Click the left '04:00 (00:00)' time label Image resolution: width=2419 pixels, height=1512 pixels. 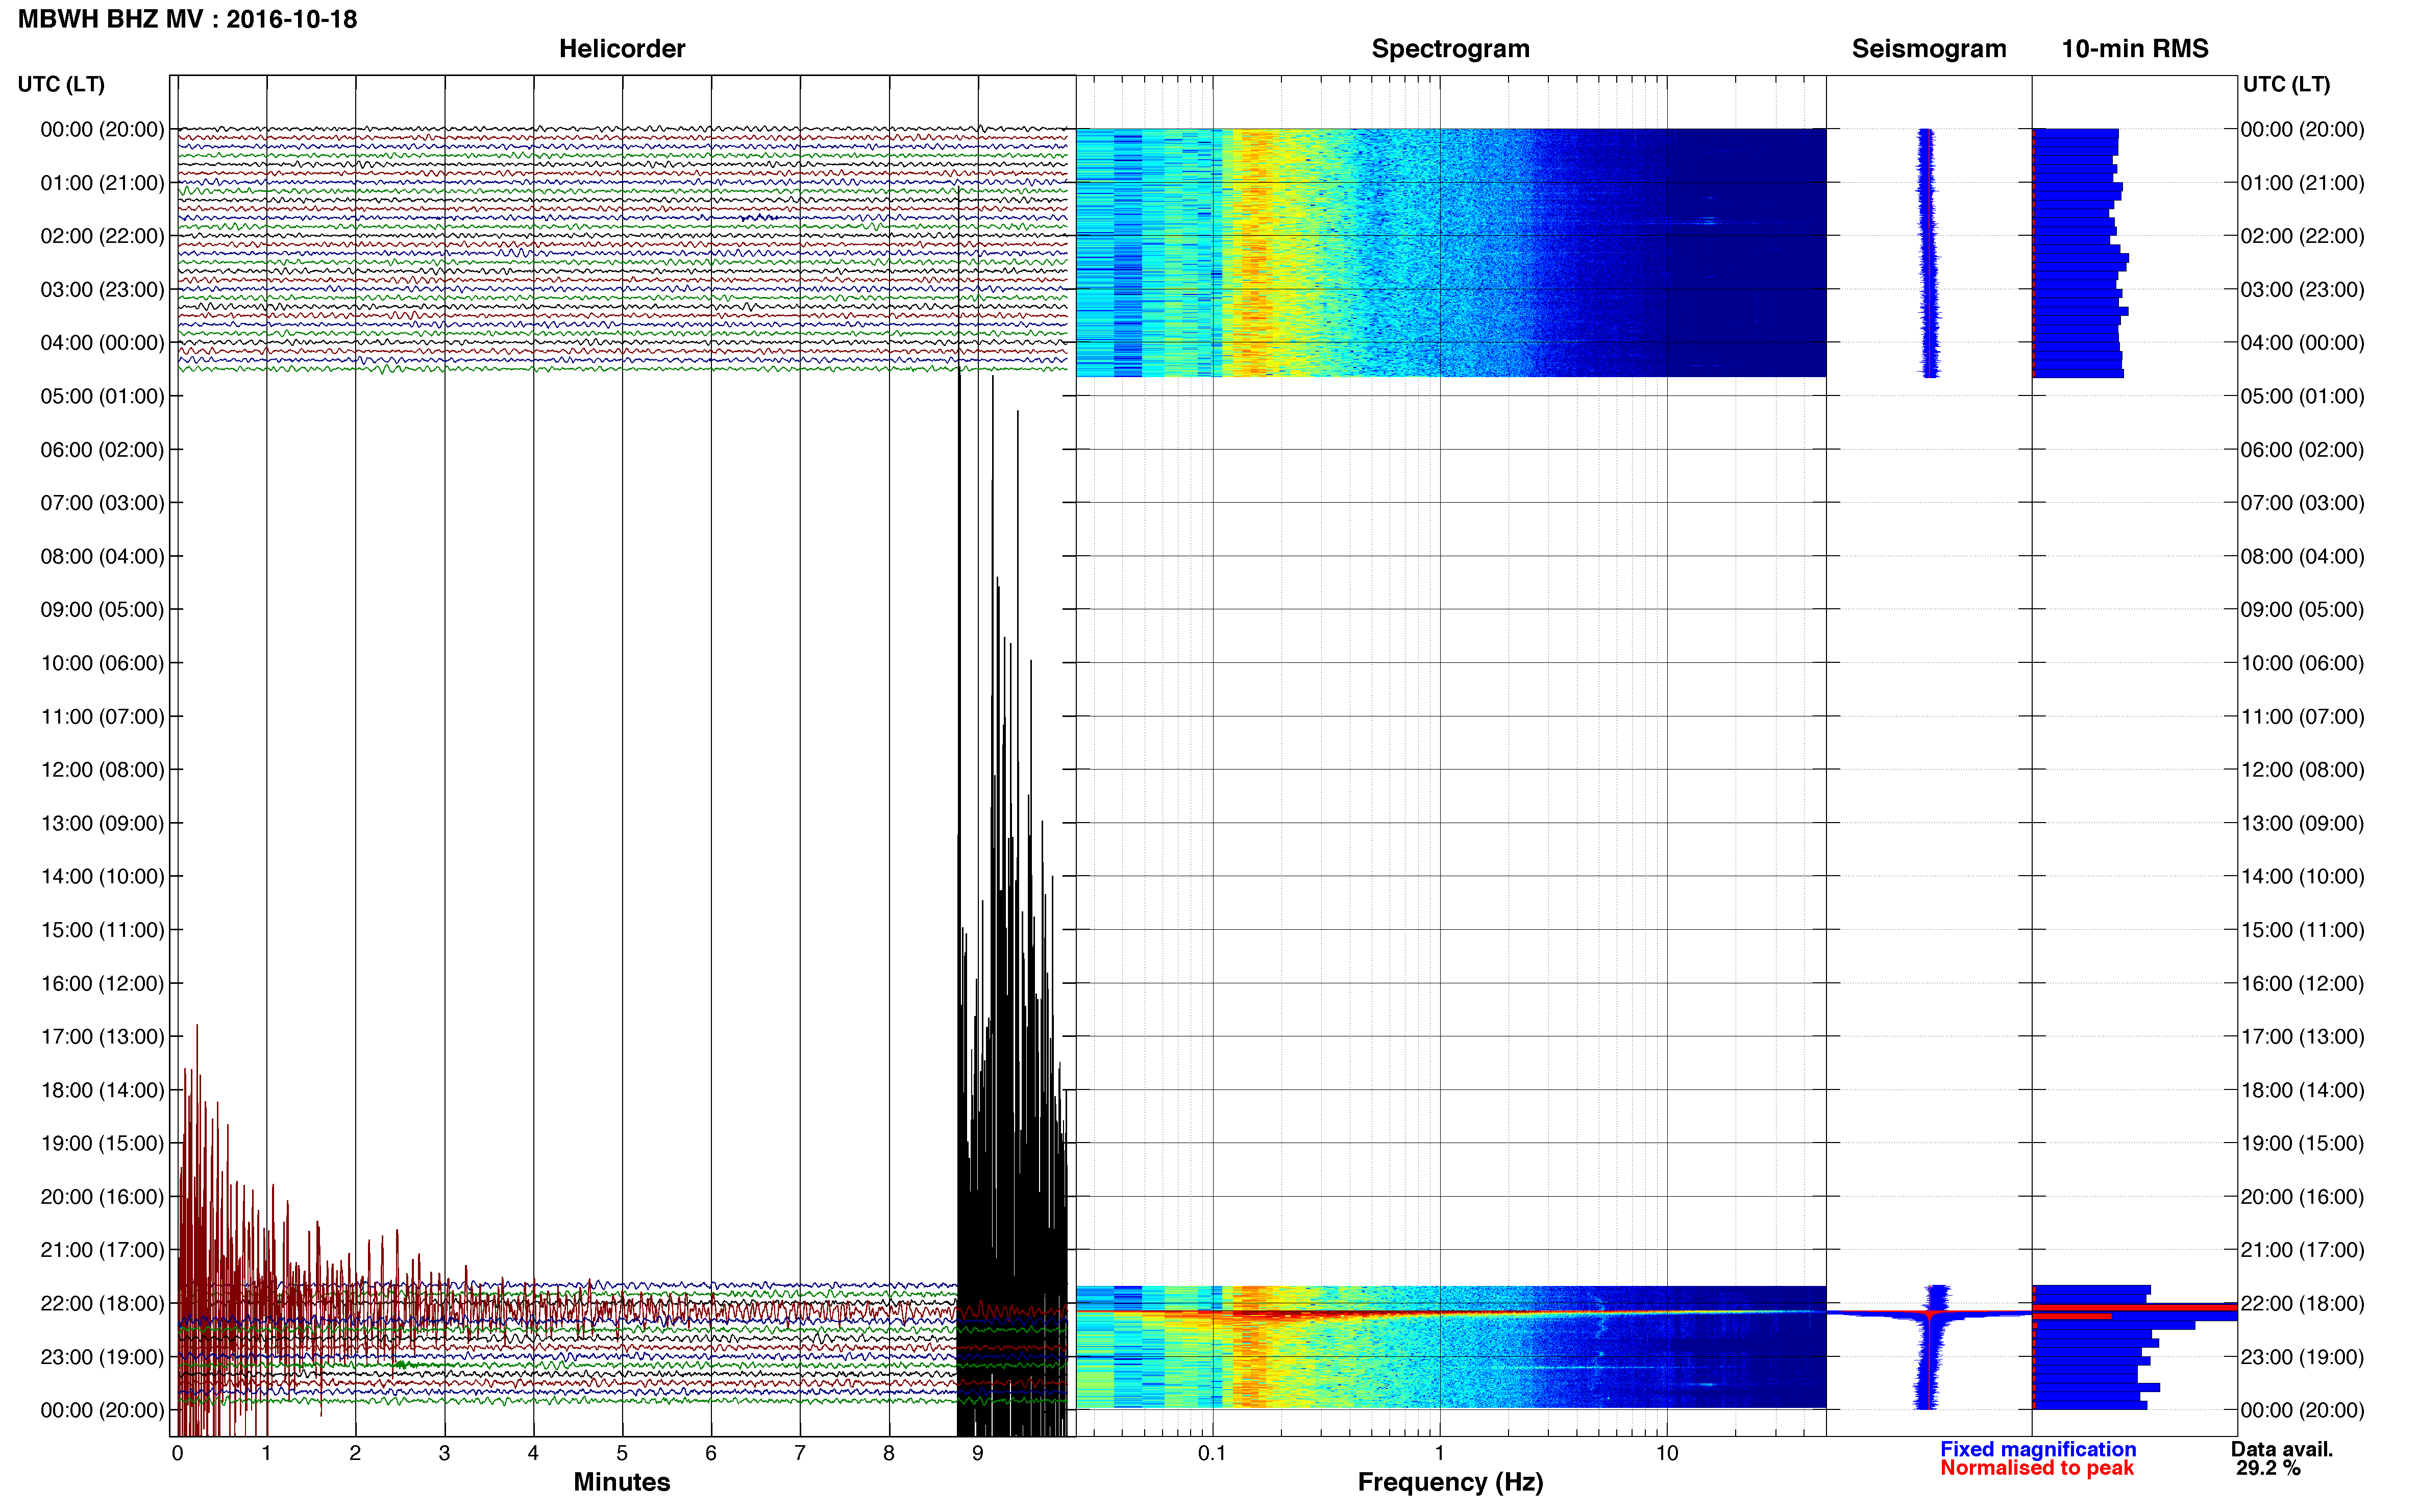102,342
